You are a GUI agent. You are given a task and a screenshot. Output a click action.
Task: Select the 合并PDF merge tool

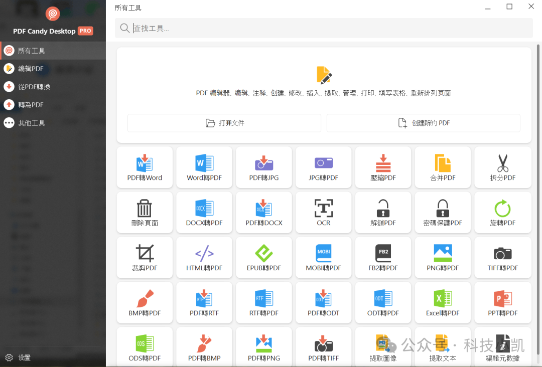443,167
